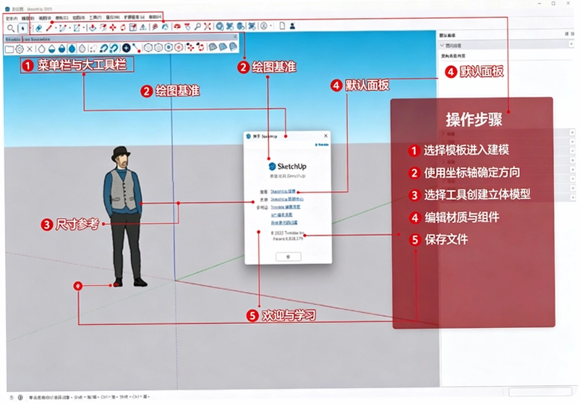Open the gear settings icon in floating toolbar

pyautogui.click(x=20, y=49)
